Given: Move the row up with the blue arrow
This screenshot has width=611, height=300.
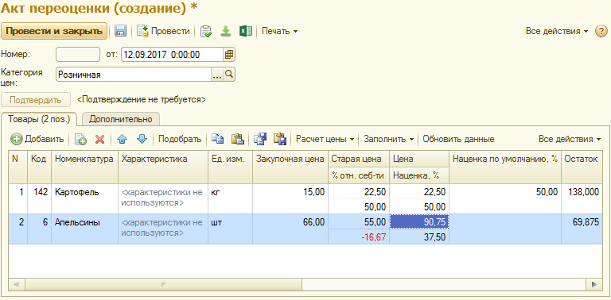Looking at the screenshot, I should [122, 139].
